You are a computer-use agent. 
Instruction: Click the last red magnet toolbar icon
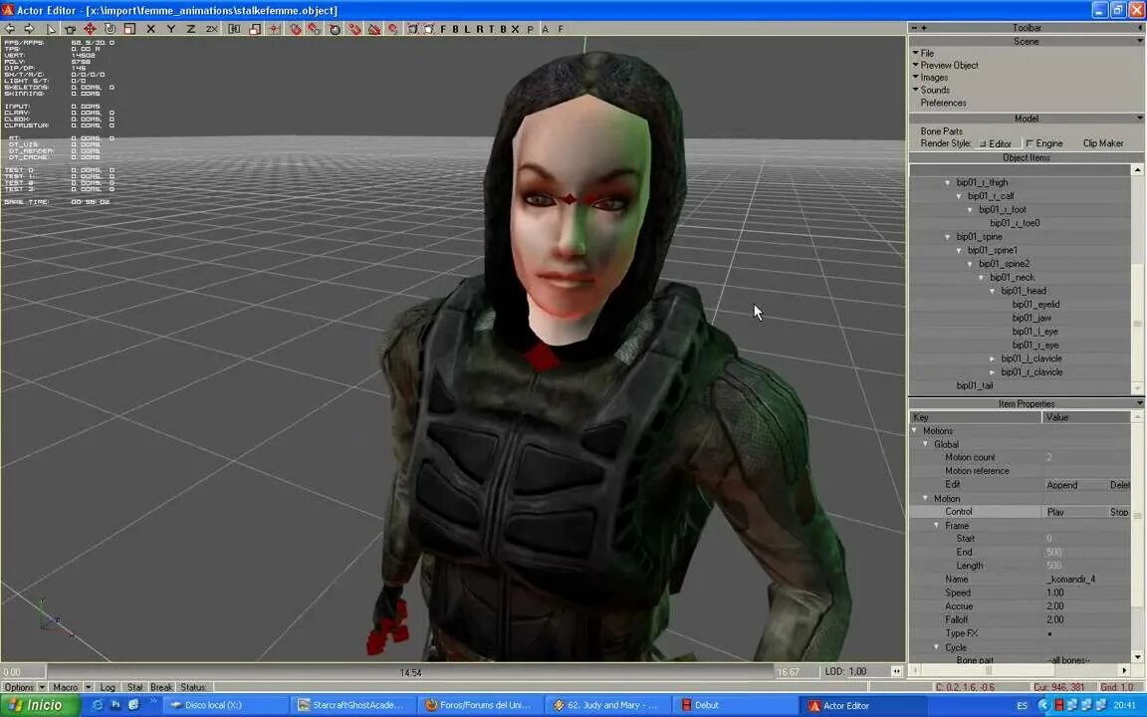pyautogui.click(x=393, y=29)
